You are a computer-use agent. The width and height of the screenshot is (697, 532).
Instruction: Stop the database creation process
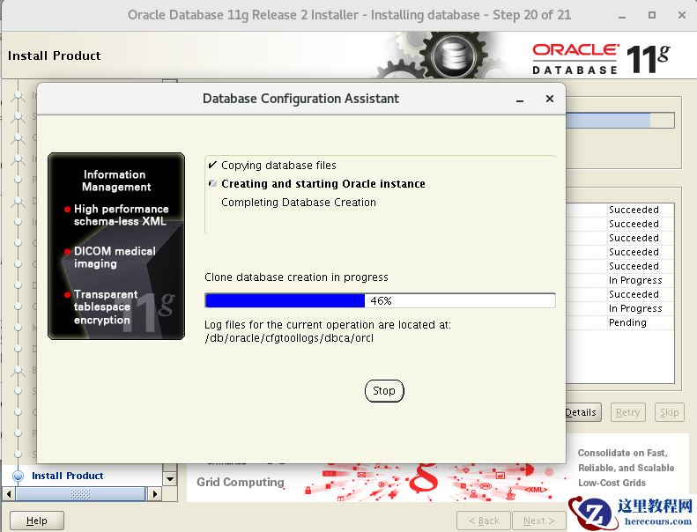pyautogui.click(x=384, y=391)
